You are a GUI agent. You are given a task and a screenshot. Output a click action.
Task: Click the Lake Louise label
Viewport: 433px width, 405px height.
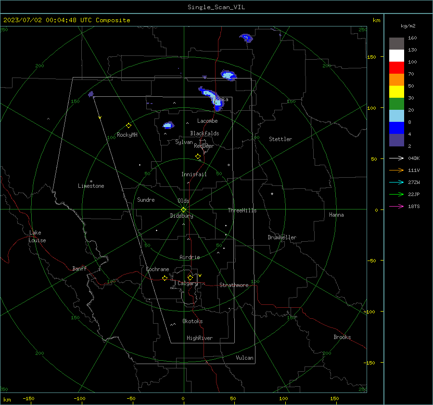pos(37,236)
